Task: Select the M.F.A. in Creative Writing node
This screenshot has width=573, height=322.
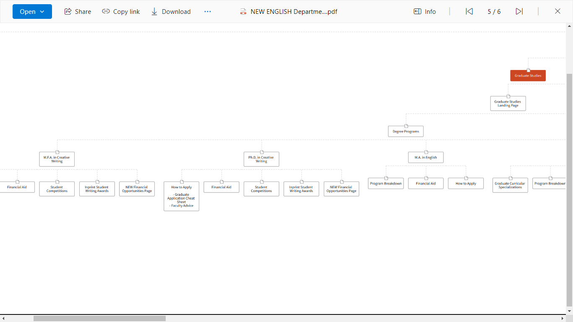Action: click(57, 159)
